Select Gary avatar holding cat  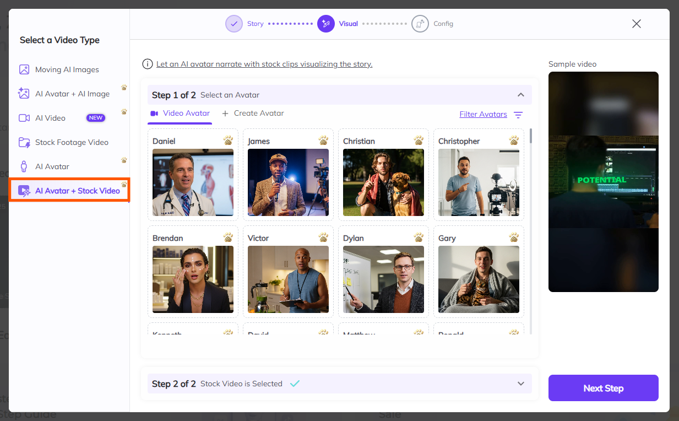point(479,279)
